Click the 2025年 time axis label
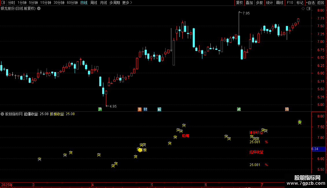The height and width of the screenshot is (188, 327). coord(7,185)
